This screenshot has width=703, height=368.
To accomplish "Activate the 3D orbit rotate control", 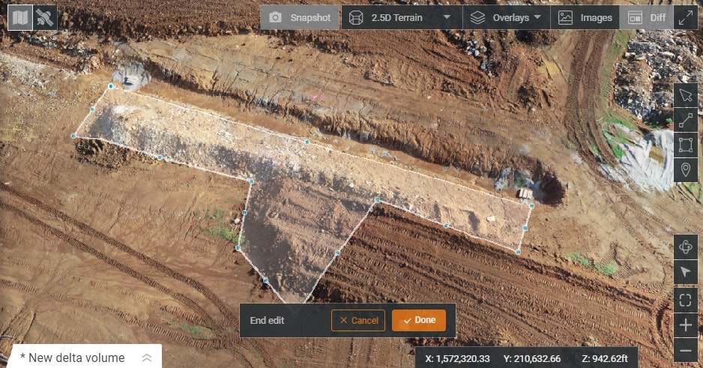I will [x=685, y=246].
